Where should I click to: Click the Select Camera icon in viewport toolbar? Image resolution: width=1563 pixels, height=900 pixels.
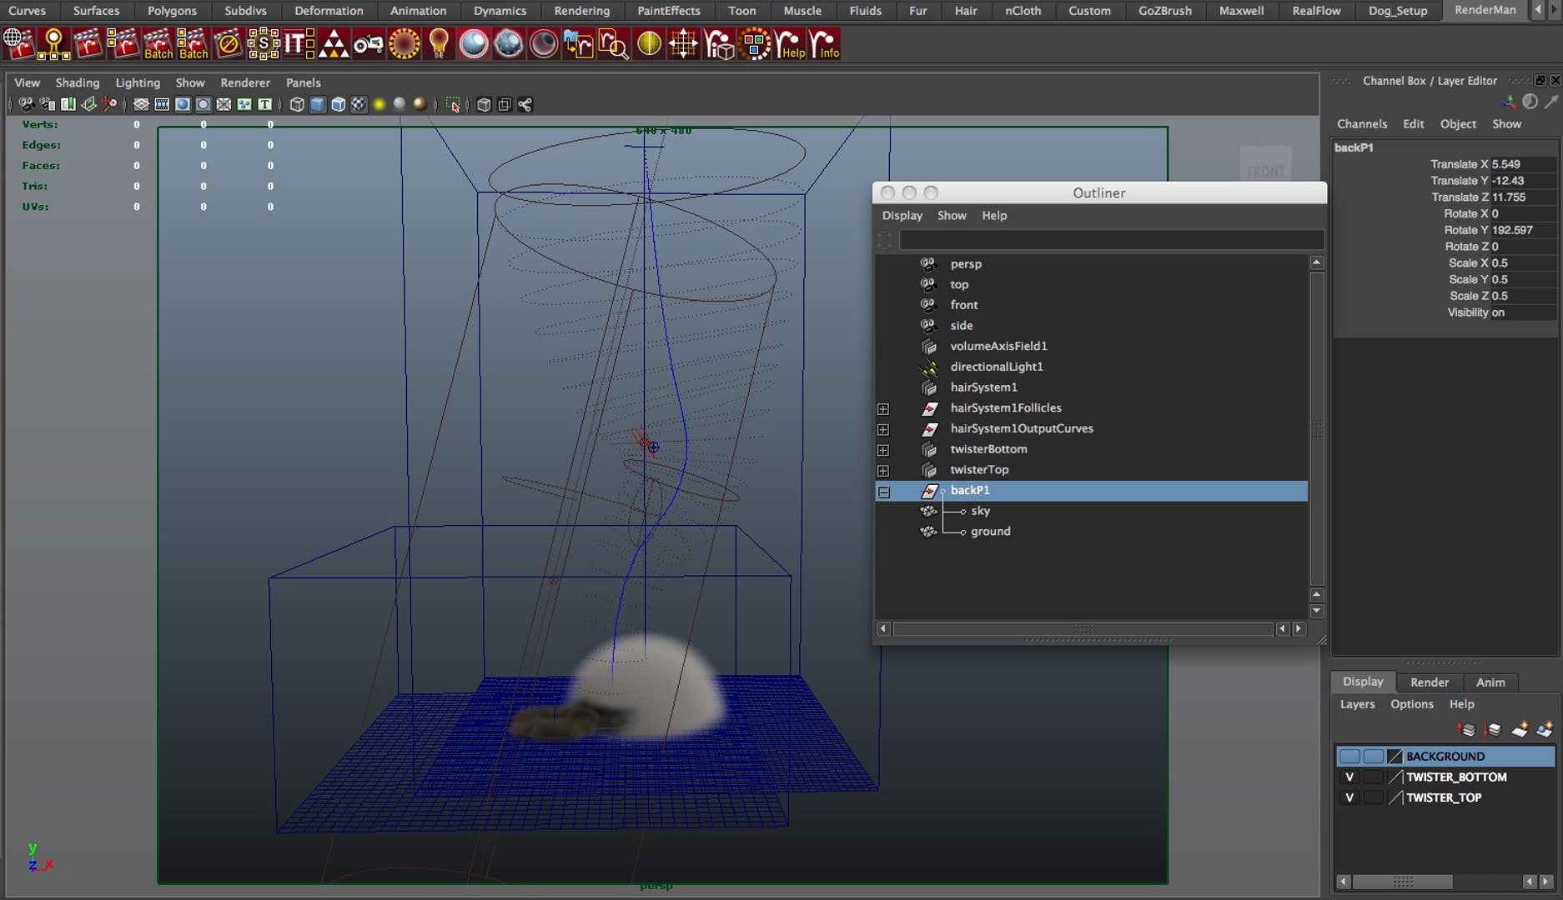(x=27, y=104)
